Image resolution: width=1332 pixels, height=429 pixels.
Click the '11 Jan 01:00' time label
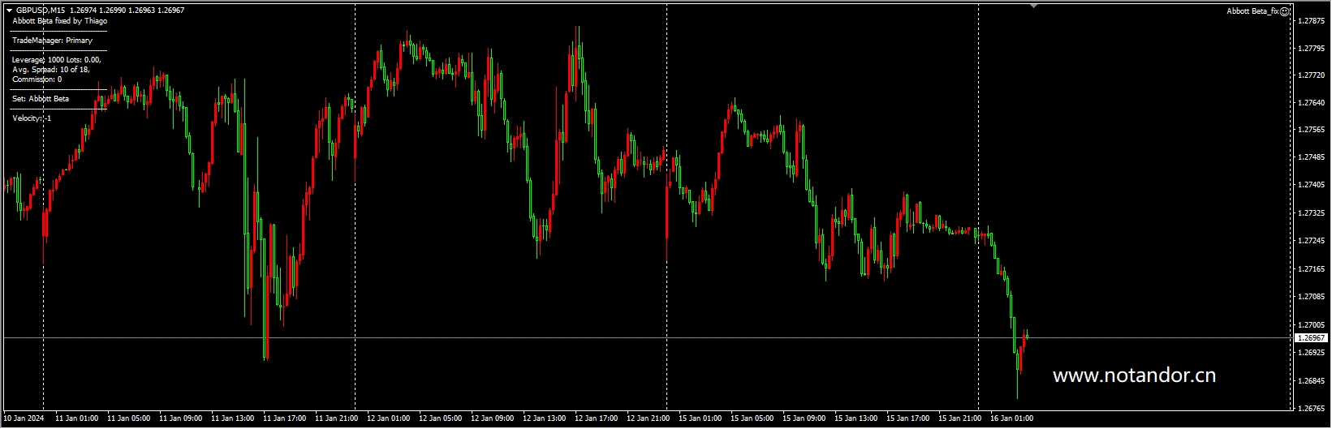click(77, 418)
